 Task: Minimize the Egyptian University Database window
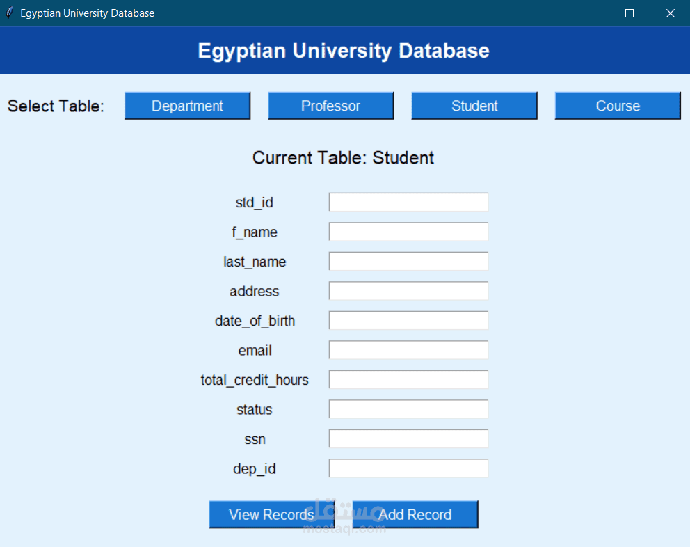(x=589, y=13)
